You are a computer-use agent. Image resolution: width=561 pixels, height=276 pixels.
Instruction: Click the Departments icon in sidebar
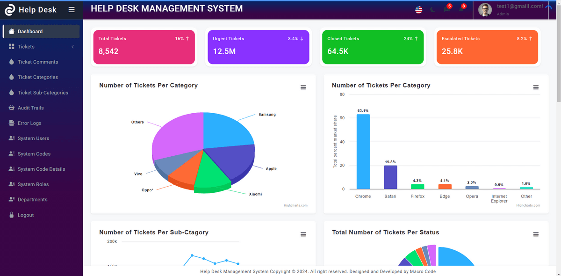[12, 200]
